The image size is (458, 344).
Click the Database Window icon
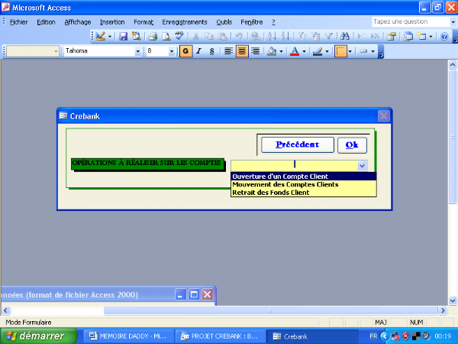coord(408,36)
